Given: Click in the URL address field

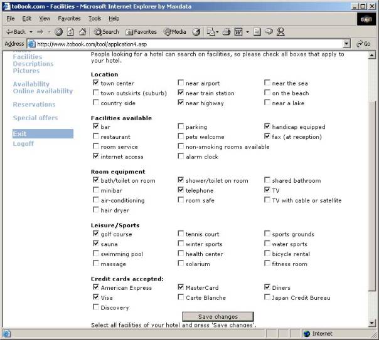Looking at the screenshot, I should coord(188,44).
